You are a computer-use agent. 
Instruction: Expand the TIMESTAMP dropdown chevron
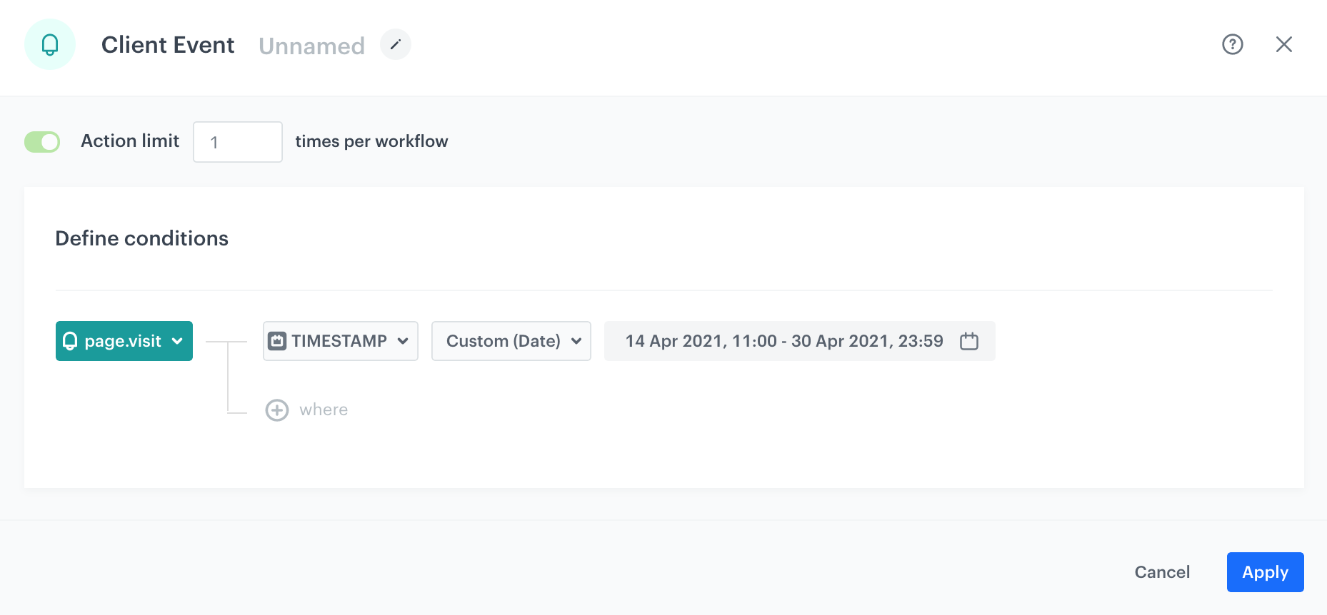click(x=403, y=341)
